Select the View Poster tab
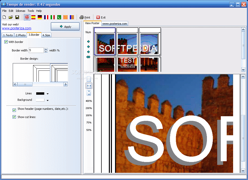Viewport: 248px width, 180px height. 92,23
